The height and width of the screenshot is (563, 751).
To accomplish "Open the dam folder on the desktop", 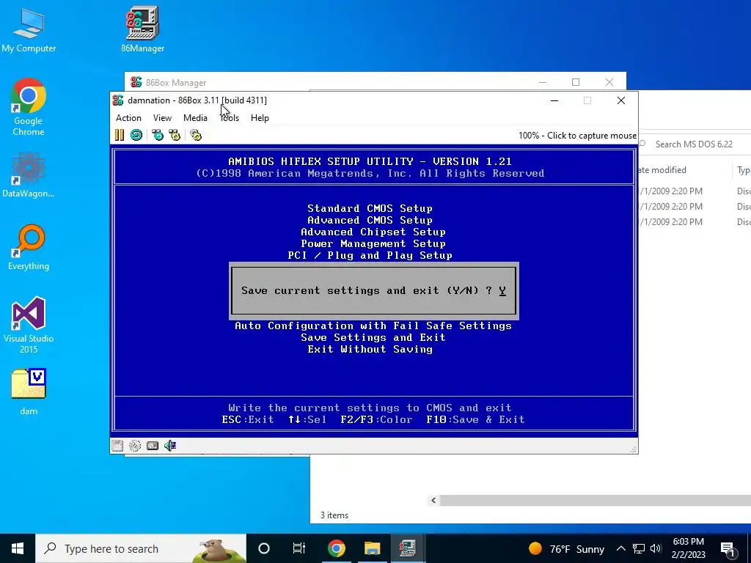I will coord(29,391).
